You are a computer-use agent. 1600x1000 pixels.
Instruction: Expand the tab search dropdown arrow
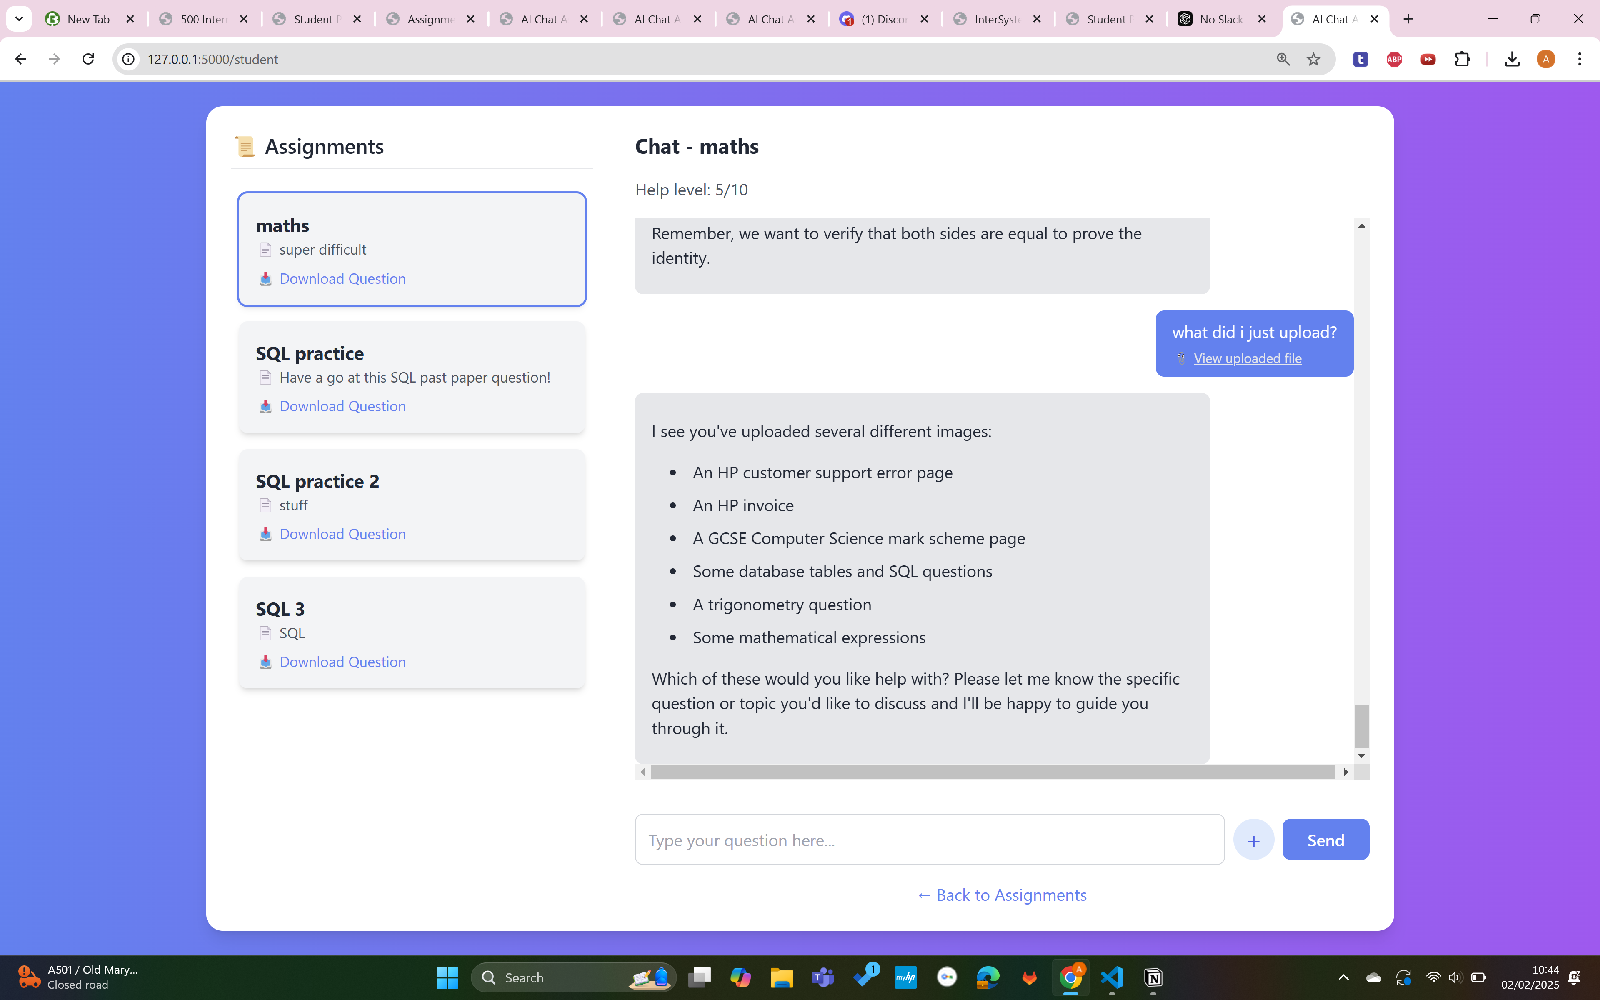pos(18,19)
